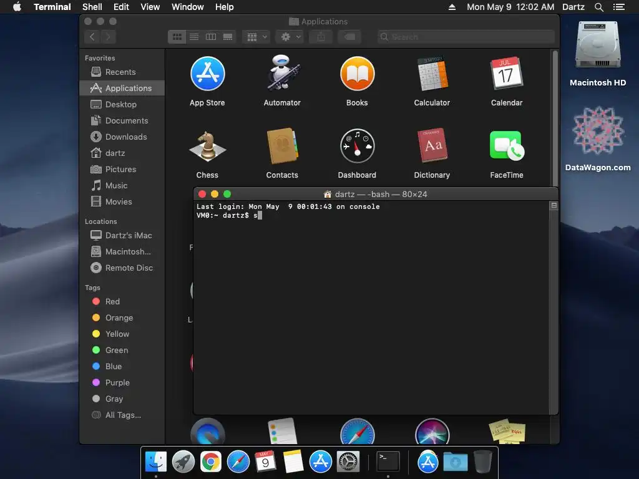Open the Dictionary app icon

(432, 146)
